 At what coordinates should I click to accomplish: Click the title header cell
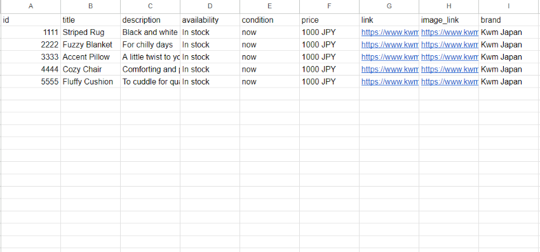pyautogui.click(x=91, y=20)
